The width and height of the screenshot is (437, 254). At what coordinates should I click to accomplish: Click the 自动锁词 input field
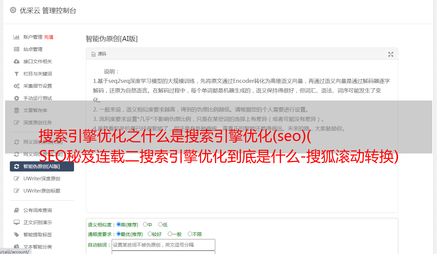pyautogui.click(x=163, y=245)
